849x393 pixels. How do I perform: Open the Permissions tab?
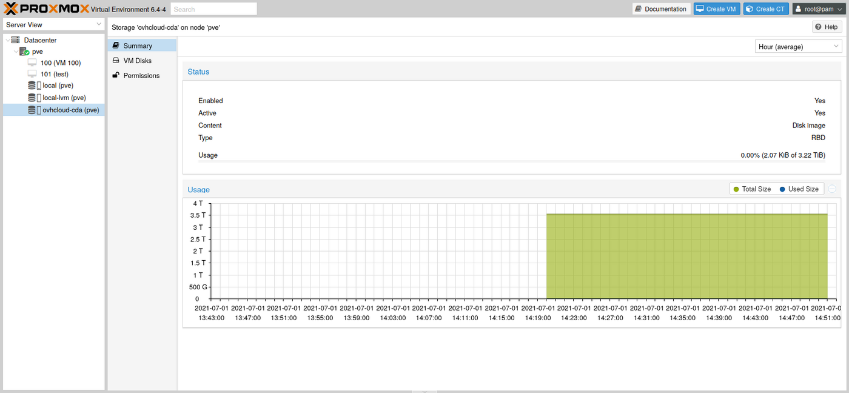tap(141, 76)
